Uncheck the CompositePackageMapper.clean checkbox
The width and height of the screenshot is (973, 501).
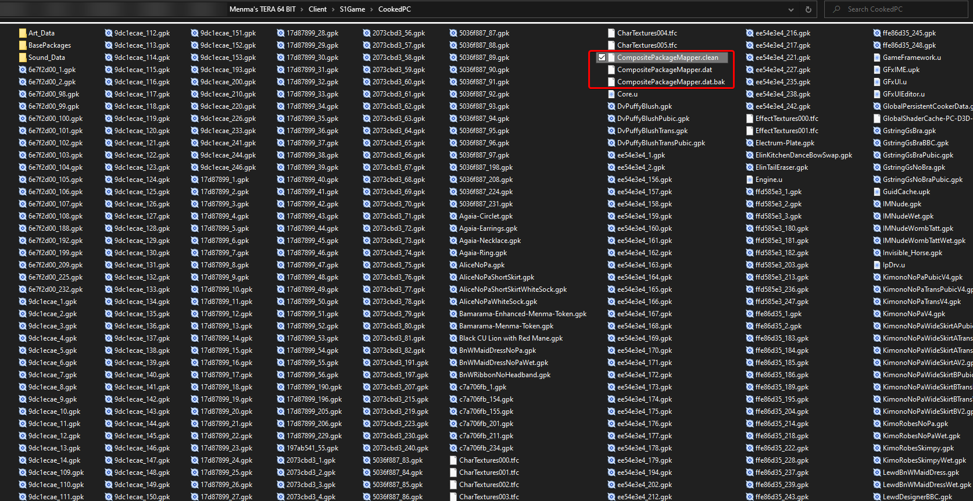coord(602,58)
